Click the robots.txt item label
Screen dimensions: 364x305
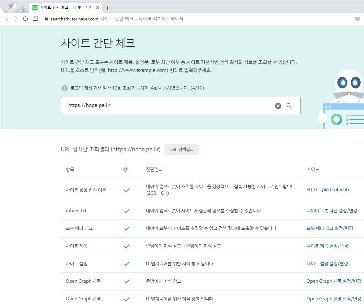coord(76,211)
